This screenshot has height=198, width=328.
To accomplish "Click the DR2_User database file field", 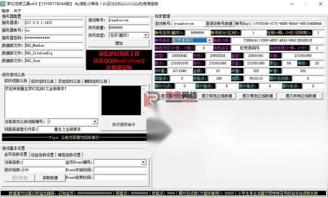I will point(54,61).
